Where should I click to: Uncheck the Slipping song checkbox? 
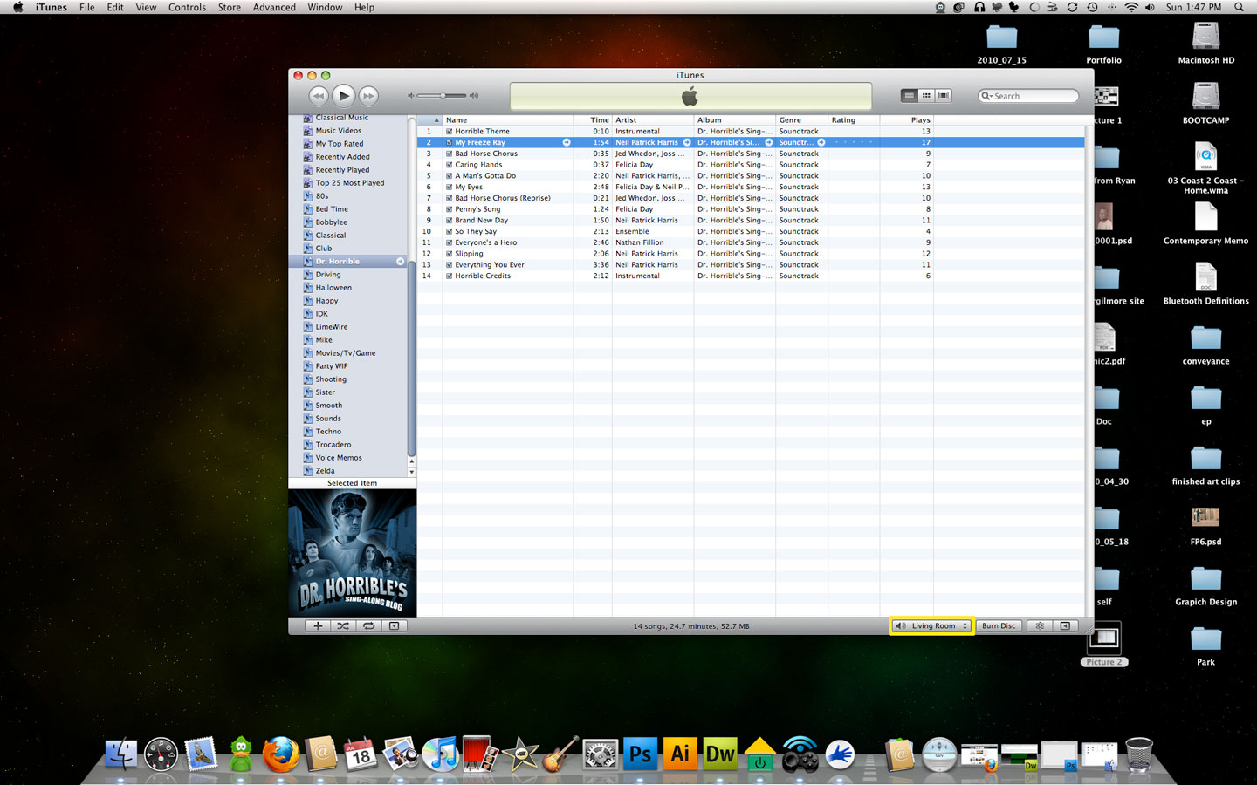pos(450,254)
